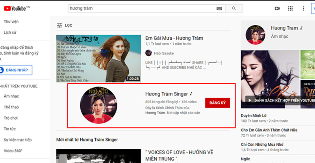The width and height of the screenshot is (315, 163).
Task: Open the on-screen keyboard icon in search
Action: (219, 8)
